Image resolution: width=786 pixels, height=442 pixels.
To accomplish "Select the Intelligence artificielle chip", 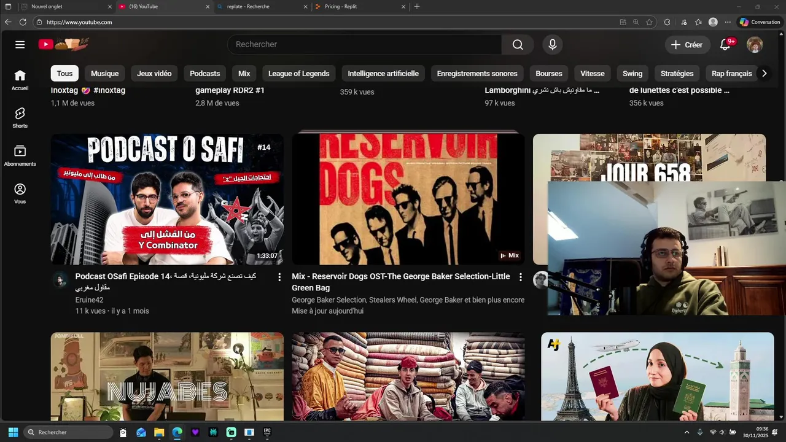I will (383, 74).
